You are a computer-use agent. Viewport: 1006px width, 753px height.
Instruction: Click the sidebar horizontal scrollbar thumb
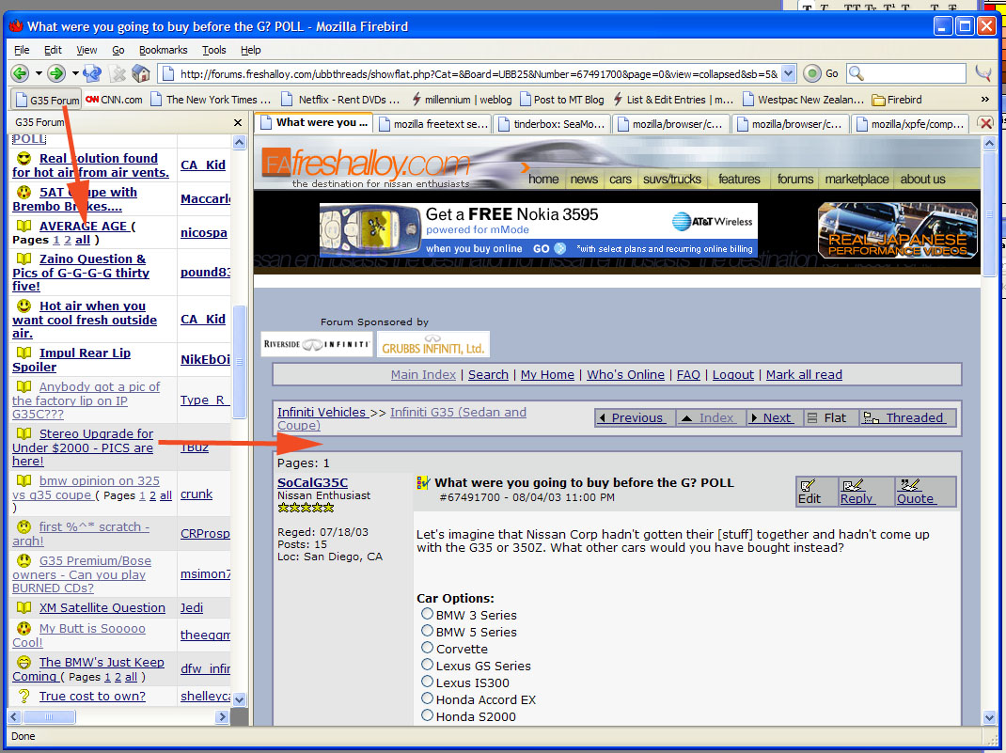(x=49, y=716)
